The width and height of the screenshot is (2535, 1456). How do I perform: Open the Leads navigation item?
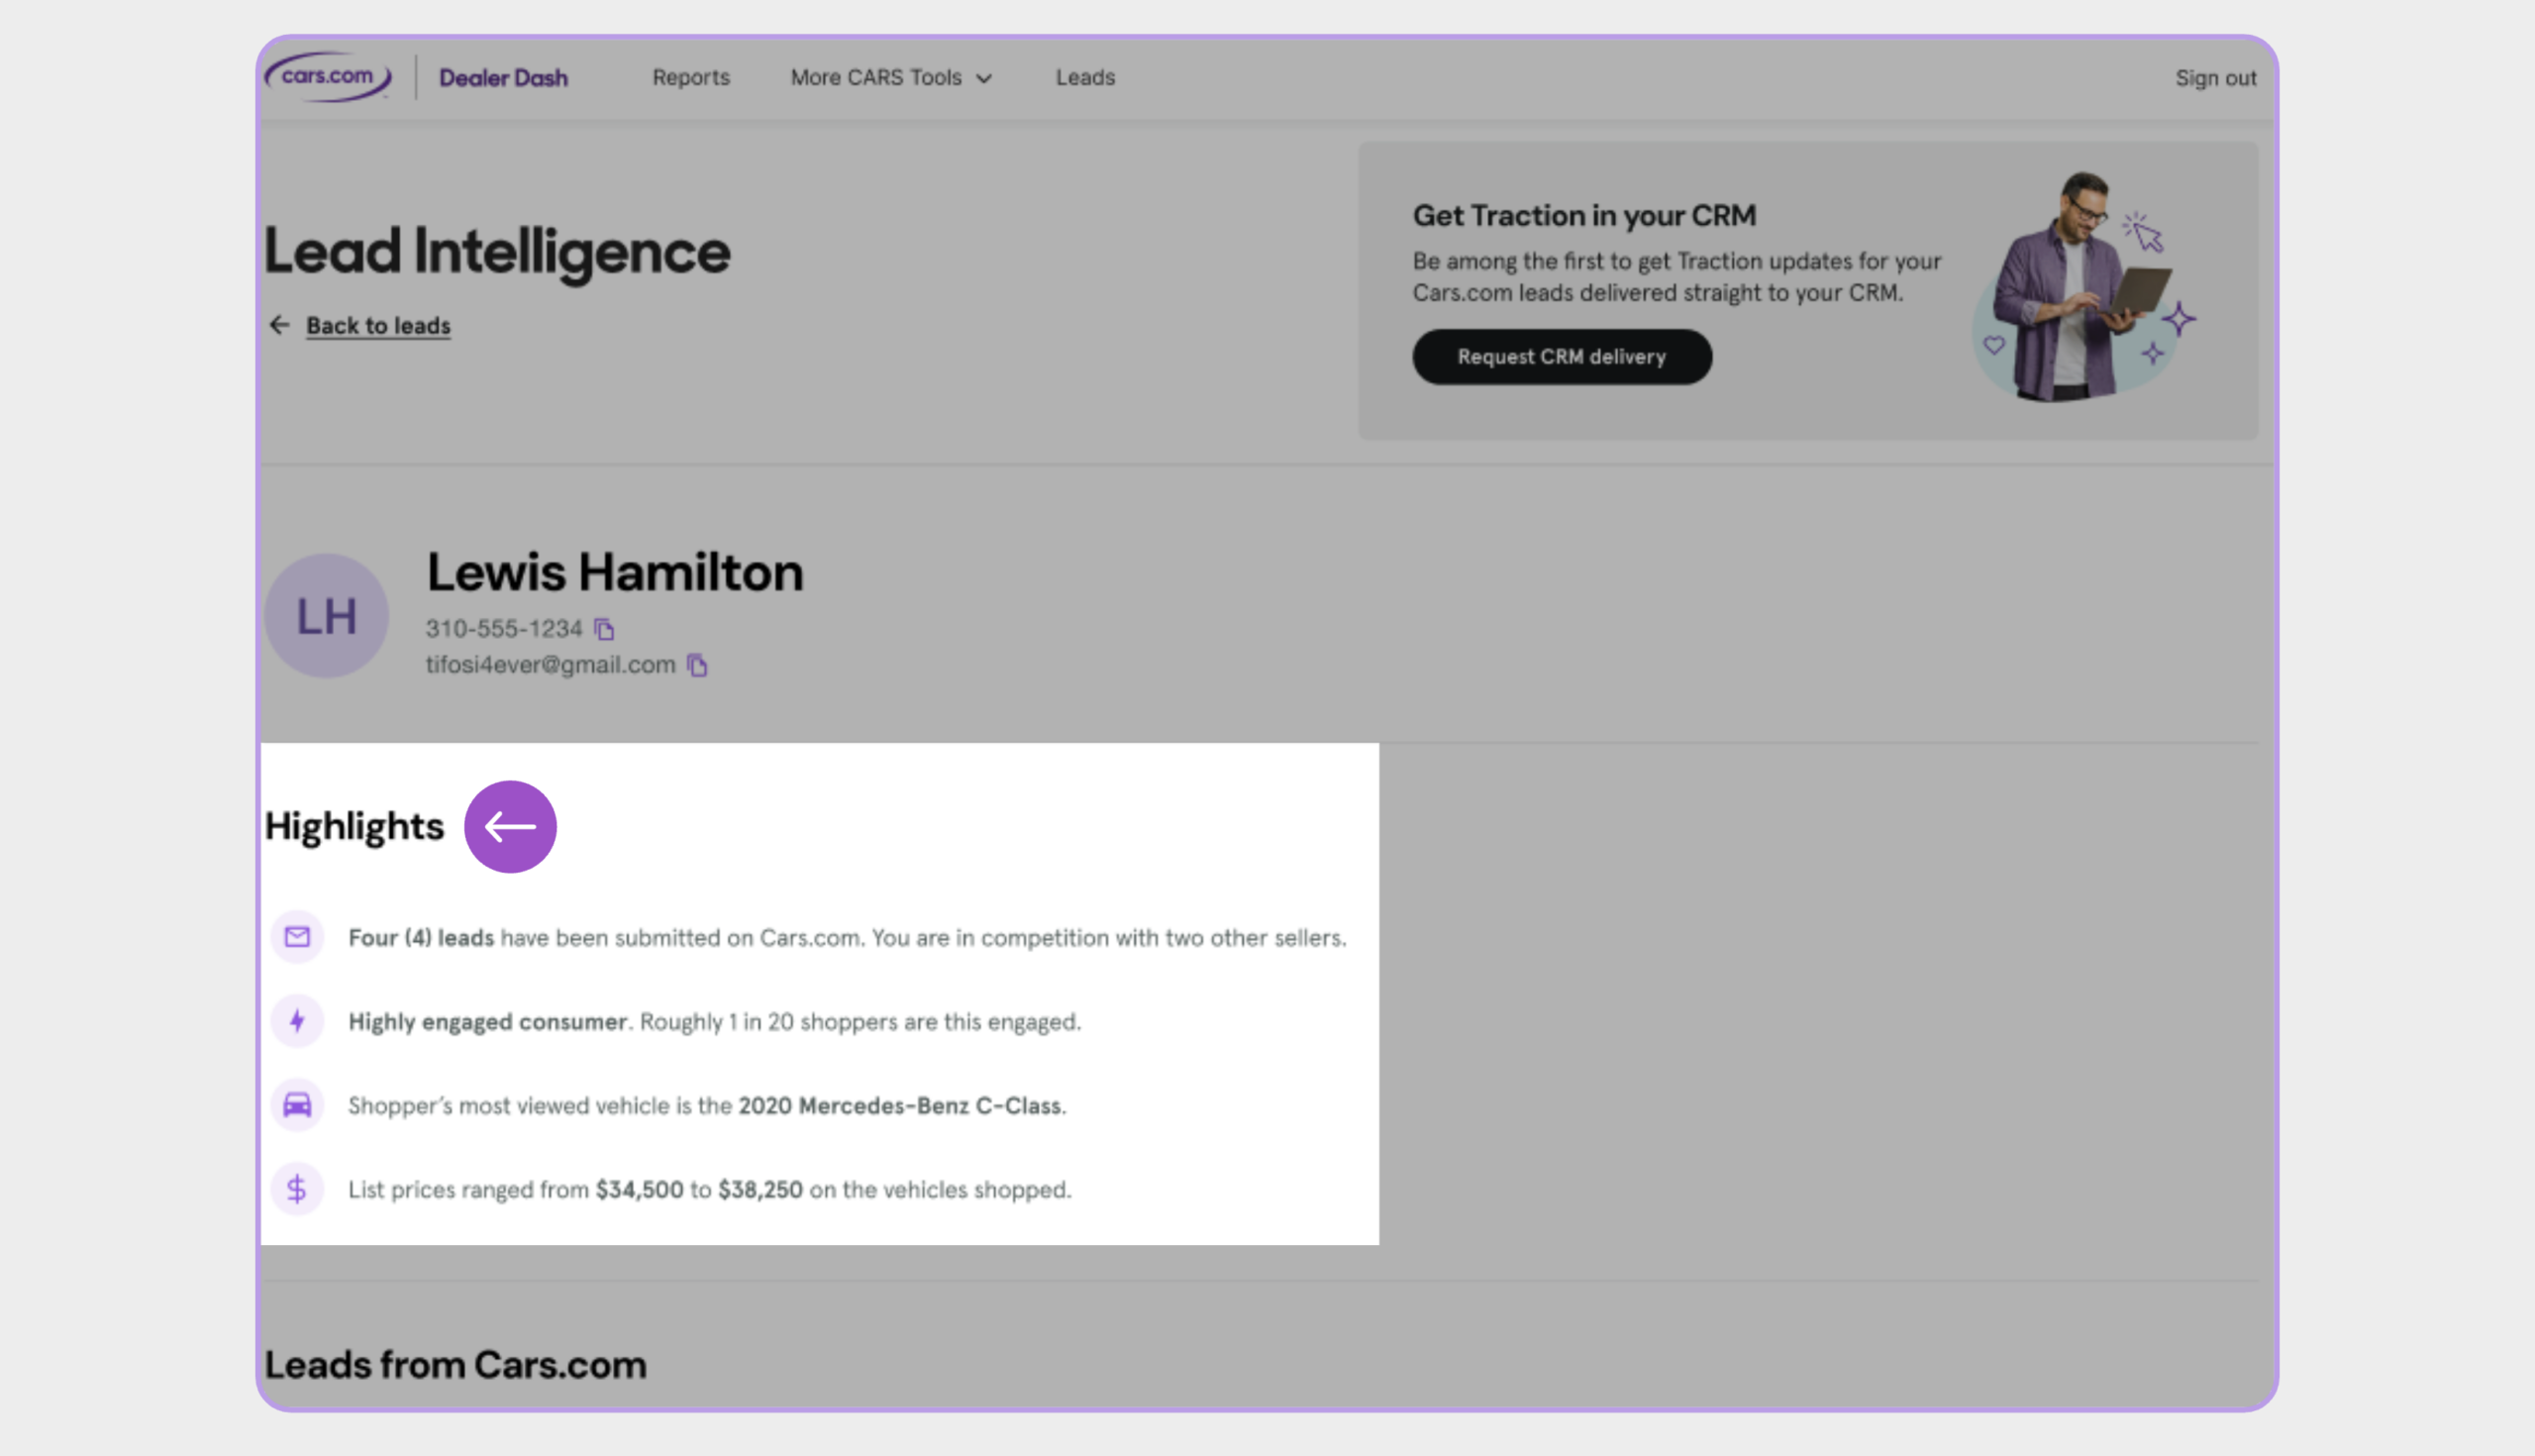[1085, 77]
